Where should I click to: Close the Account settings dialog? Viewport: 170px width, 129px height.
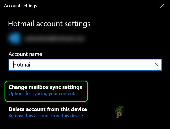(162, 6)
